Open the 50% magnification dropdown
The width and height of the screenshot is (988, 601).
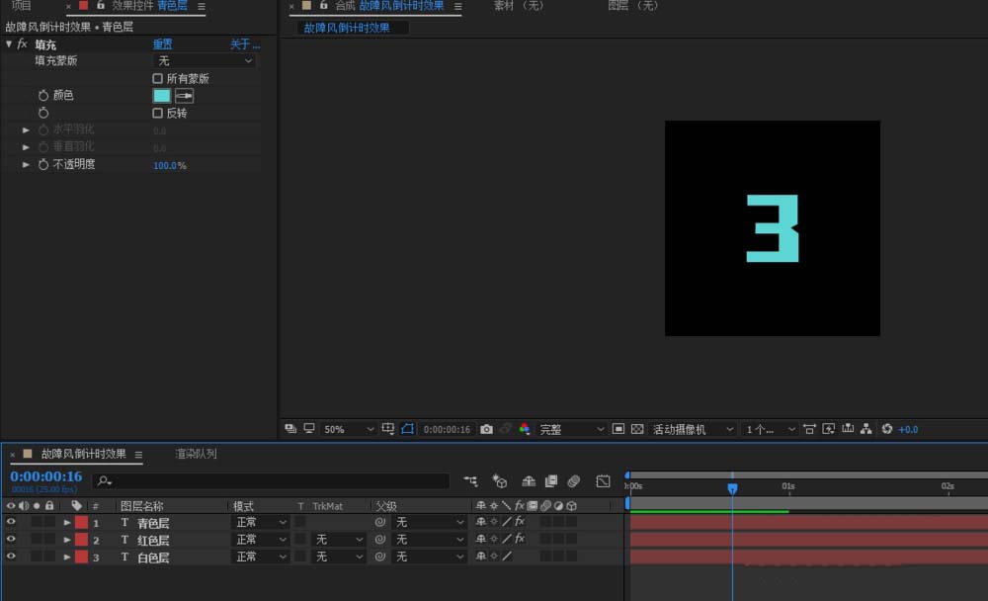(x=349, y=429)
